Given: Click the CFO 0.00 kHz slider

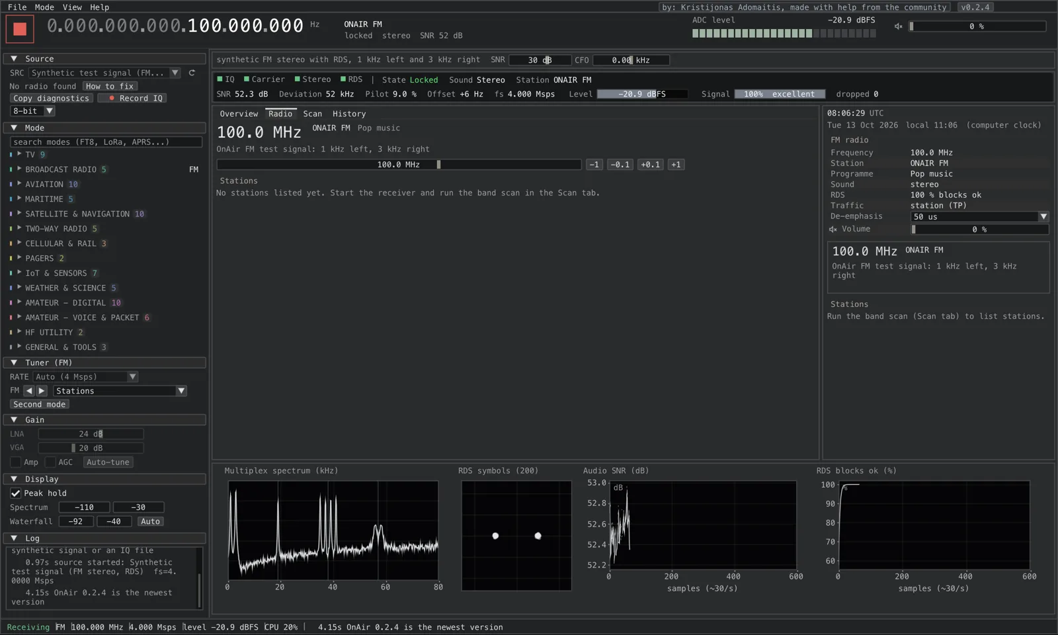Looking at the screenshot, I should click(631, 60).
